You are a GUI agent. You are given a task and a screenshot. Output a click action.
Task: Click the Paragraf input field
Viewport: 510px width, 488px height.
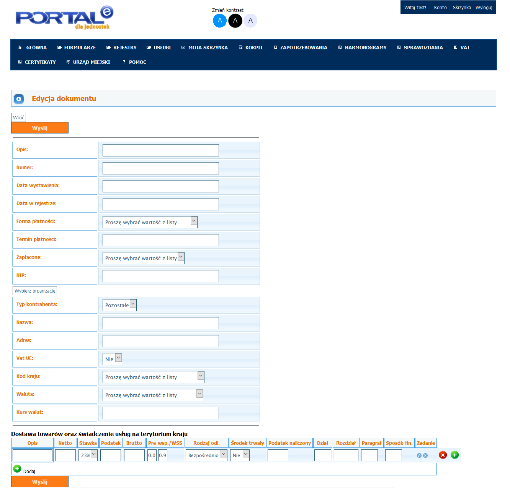369,455
